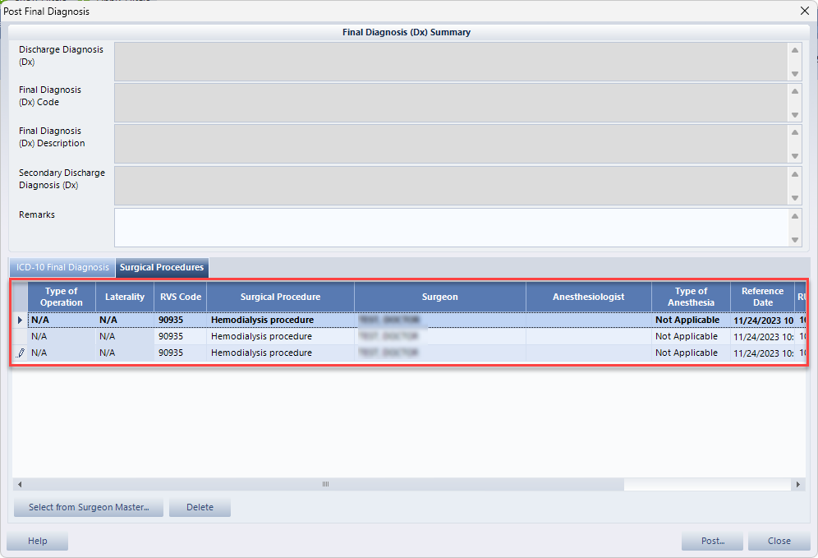Click the RVS Code column header
This screenshot has width=818, height=558.
[180, 297]
